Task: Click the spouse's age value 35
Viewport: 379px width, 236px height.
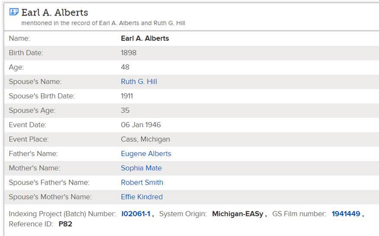Action: 125,110
